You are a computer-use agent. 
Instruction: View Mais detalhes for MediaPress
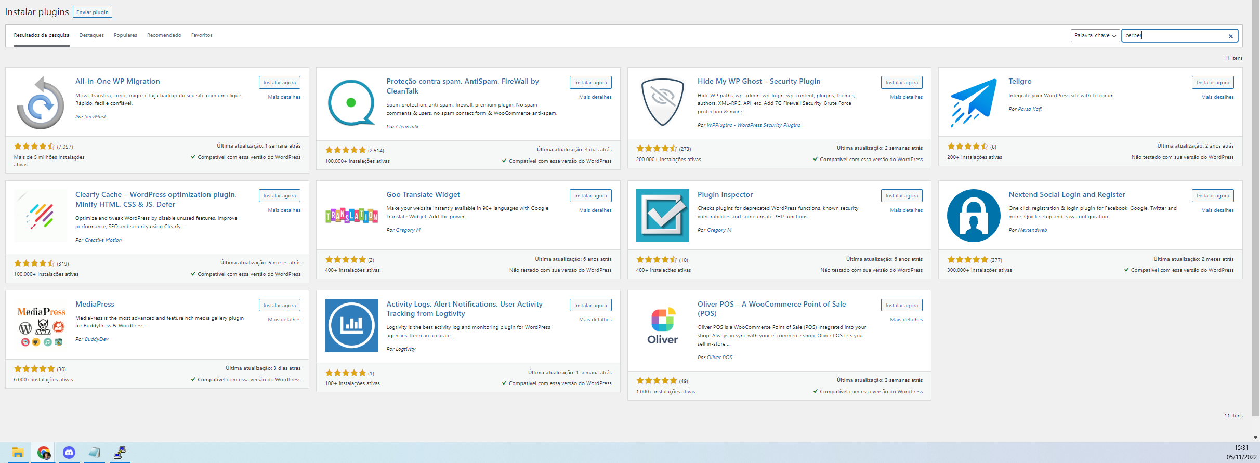click(284, 320)
